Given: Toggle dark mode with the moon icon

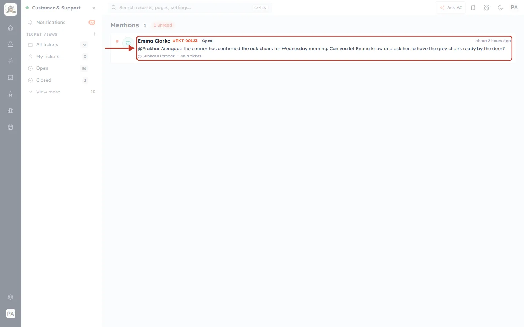Looking at the screenshot, I should [x=500, y=8].
